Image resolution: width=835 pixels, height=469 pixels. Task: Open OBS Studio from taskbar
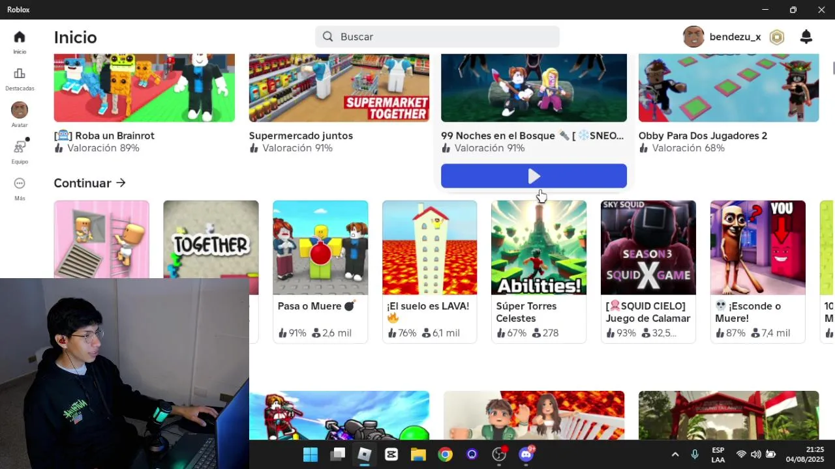pos(499,454)
